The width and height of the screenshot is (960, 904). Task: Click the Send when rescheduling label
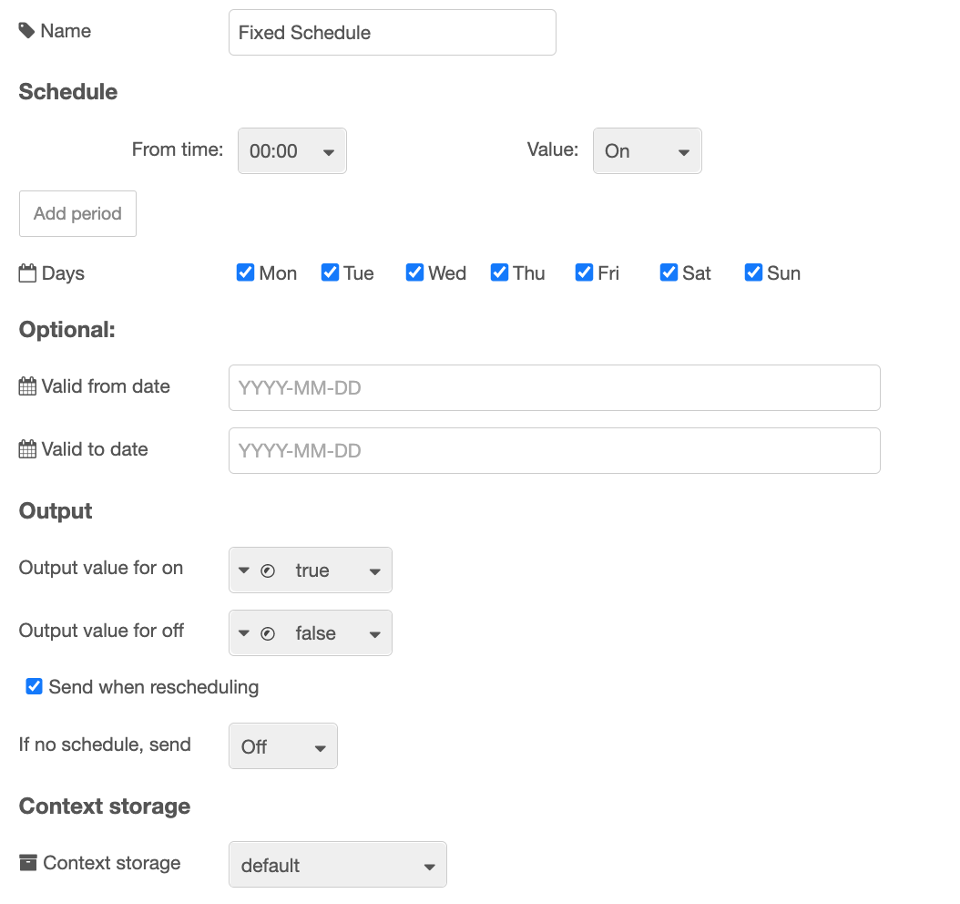[x=154, y=687]
